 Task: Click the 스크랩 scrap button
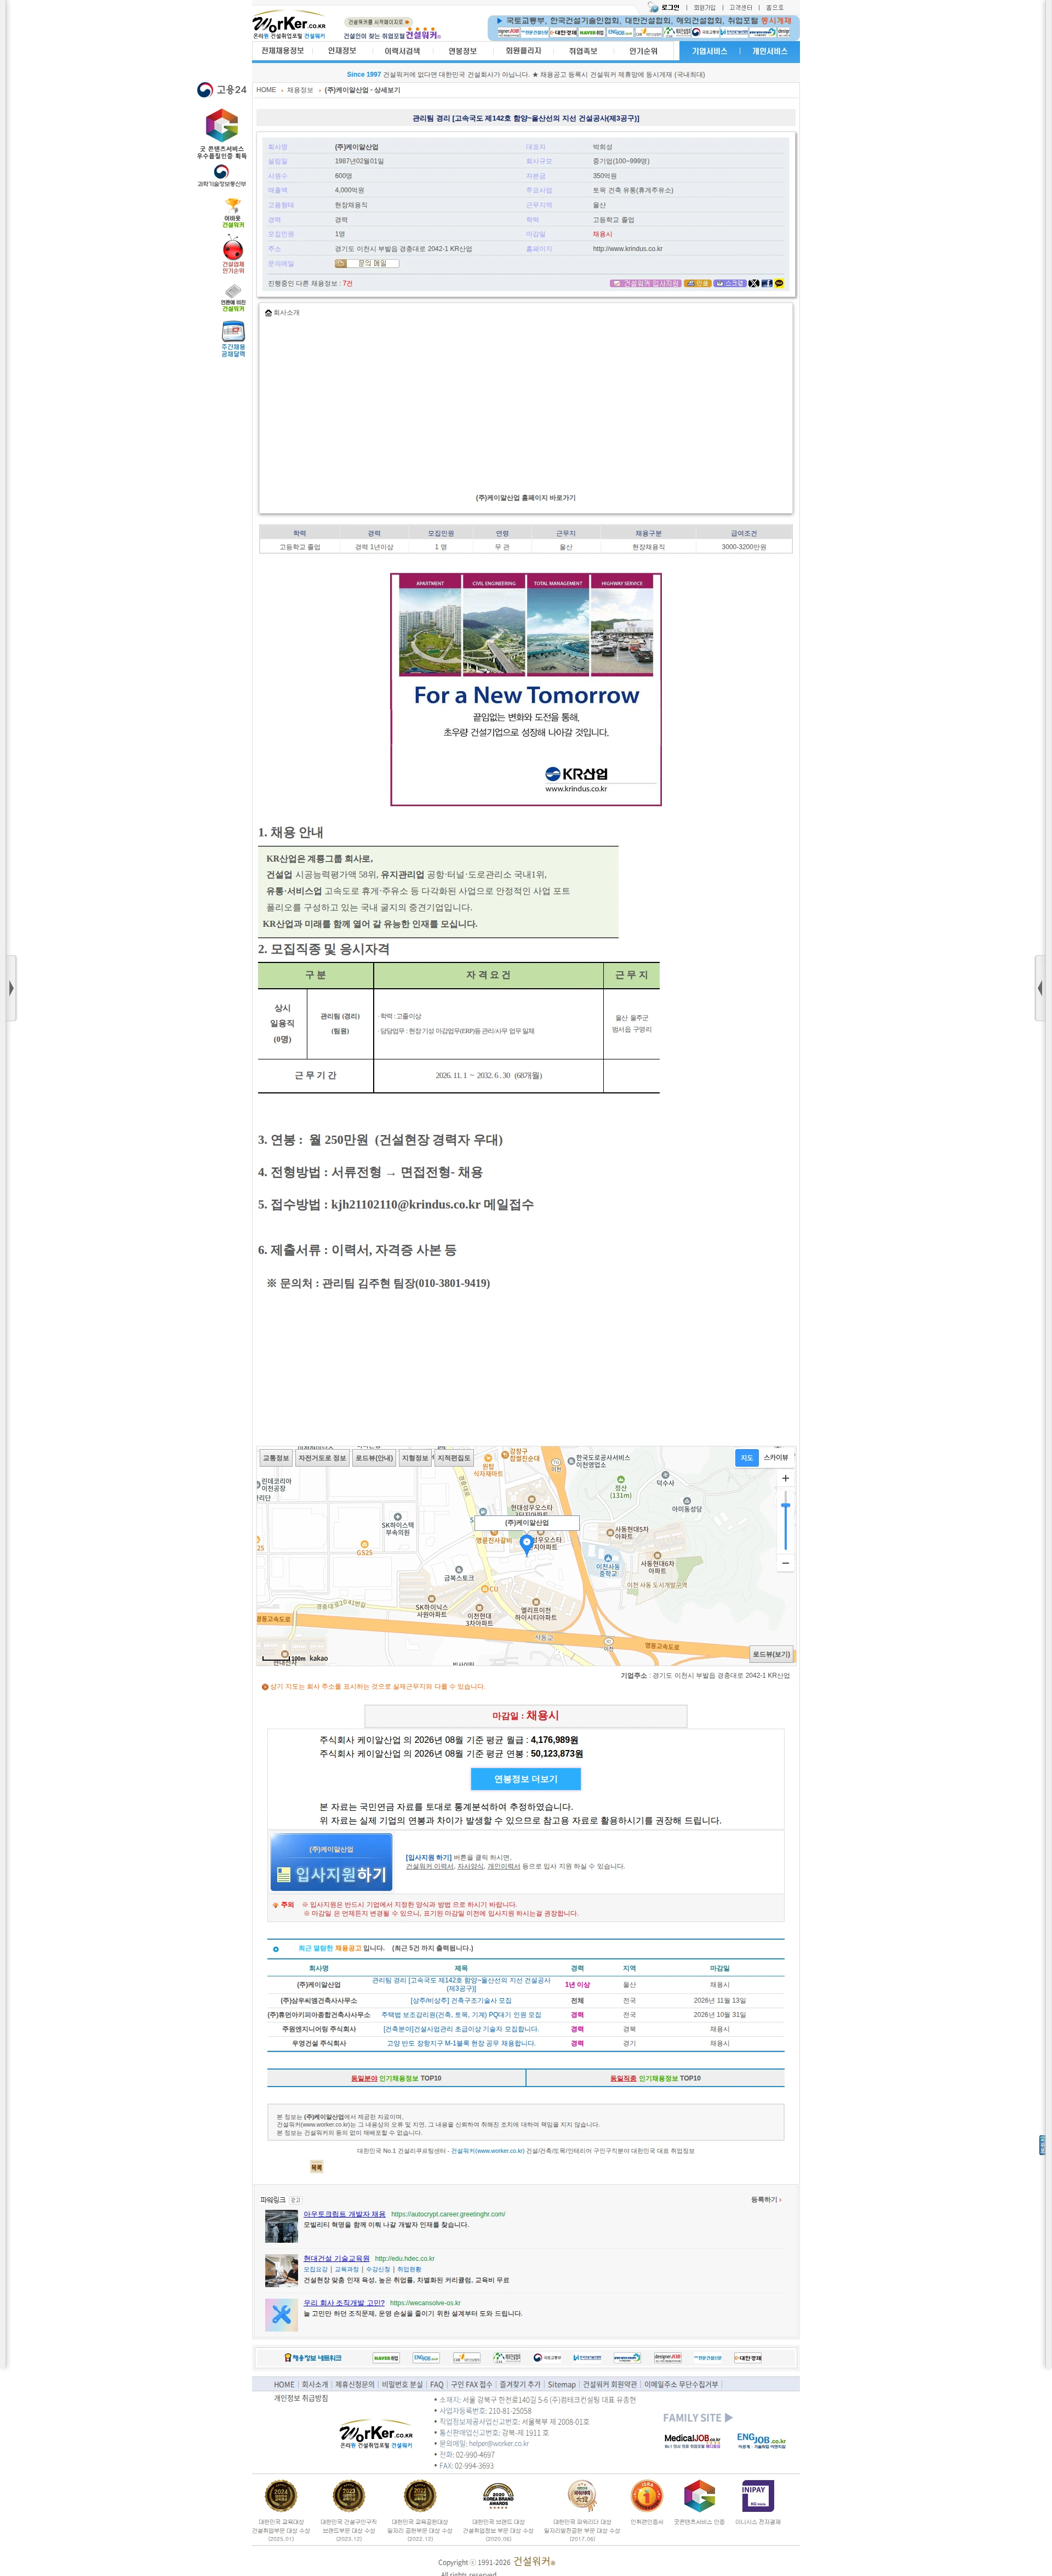730,283
